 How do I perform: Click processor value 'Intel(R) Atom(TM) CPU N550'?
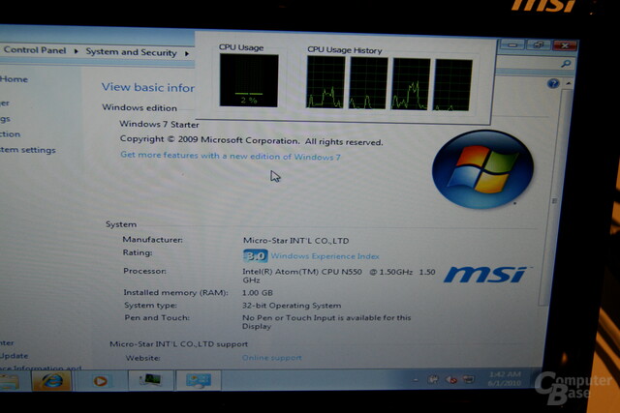coord(302,272)
